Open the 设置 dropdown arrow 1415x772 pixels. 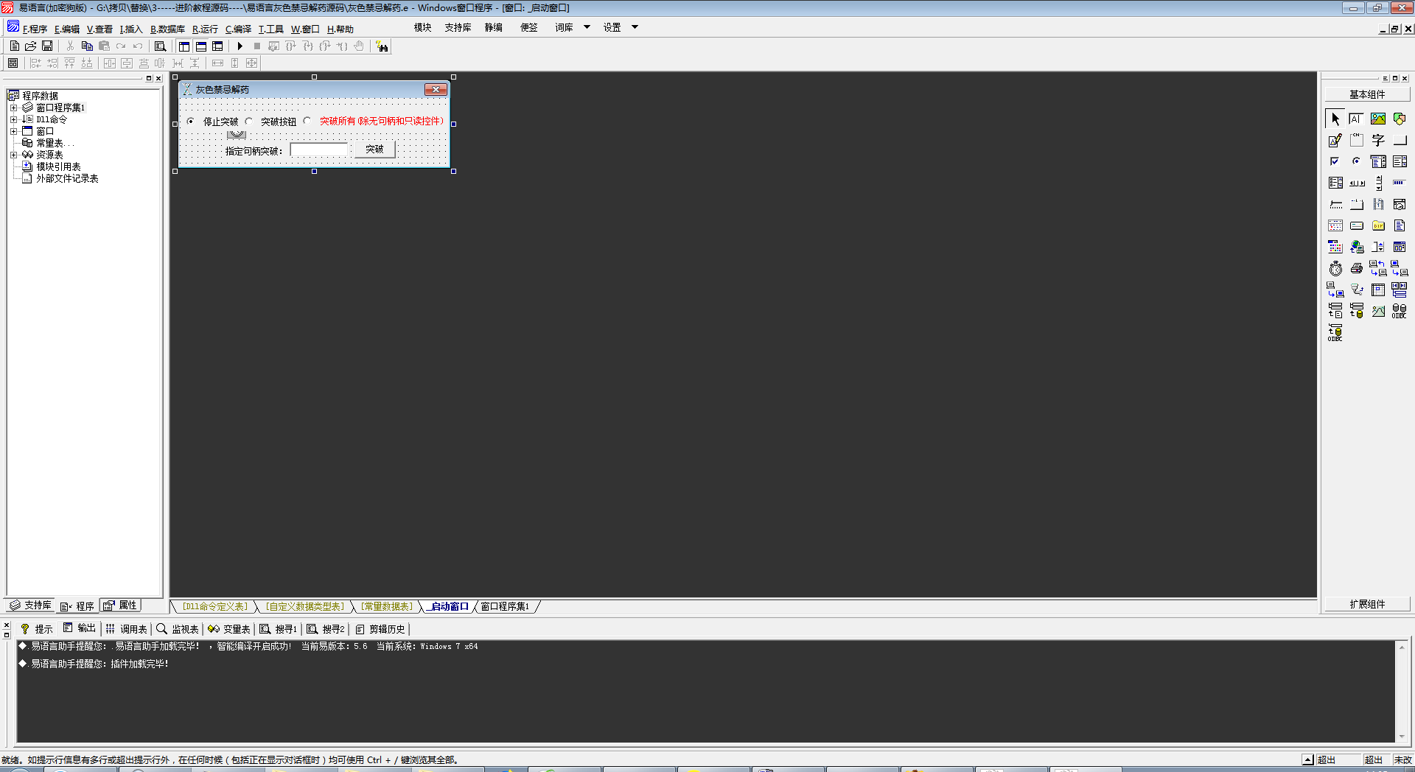pyautogui.click(x=635, y=27)
